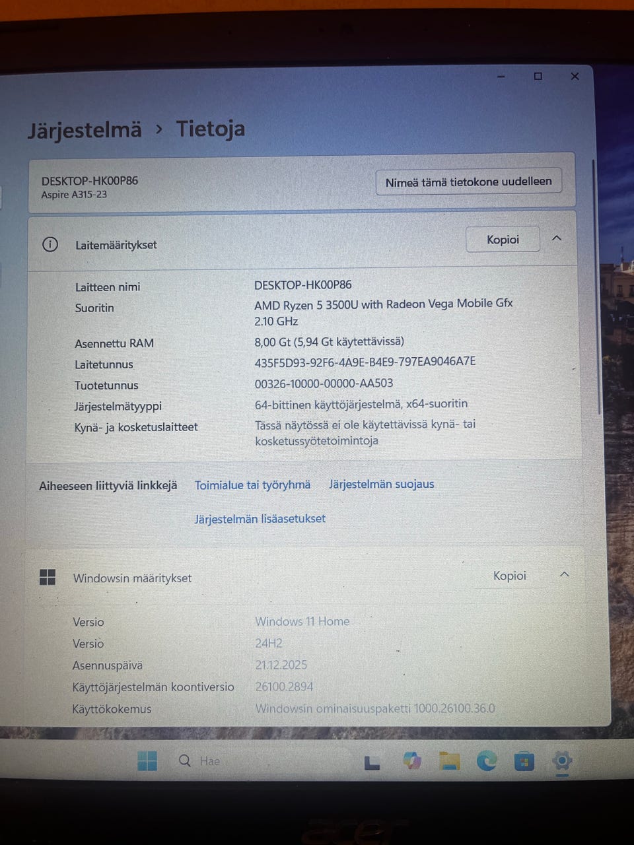634x845 pixels.
Task: Collapse the Windowsin määritykset section chevron
Action: pyautogui.click(x=565, y=574)
